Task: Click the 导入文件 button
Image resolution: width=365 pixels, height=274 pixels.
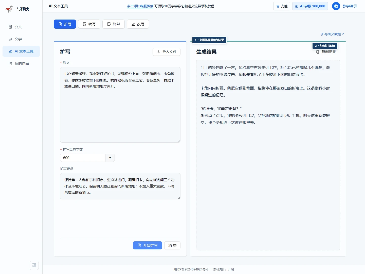Action: (x=167, y=52)
